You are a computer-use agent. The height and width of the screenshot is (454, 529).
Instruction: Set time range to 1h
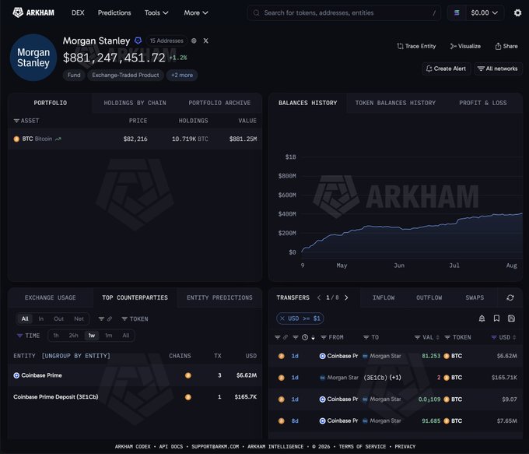[56, 336]
